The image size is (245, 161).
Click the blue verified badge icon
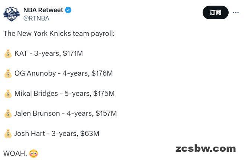coord(68,10)
